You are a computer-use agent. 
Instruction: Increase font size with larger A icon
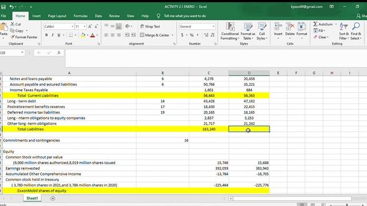click(90, 27)
